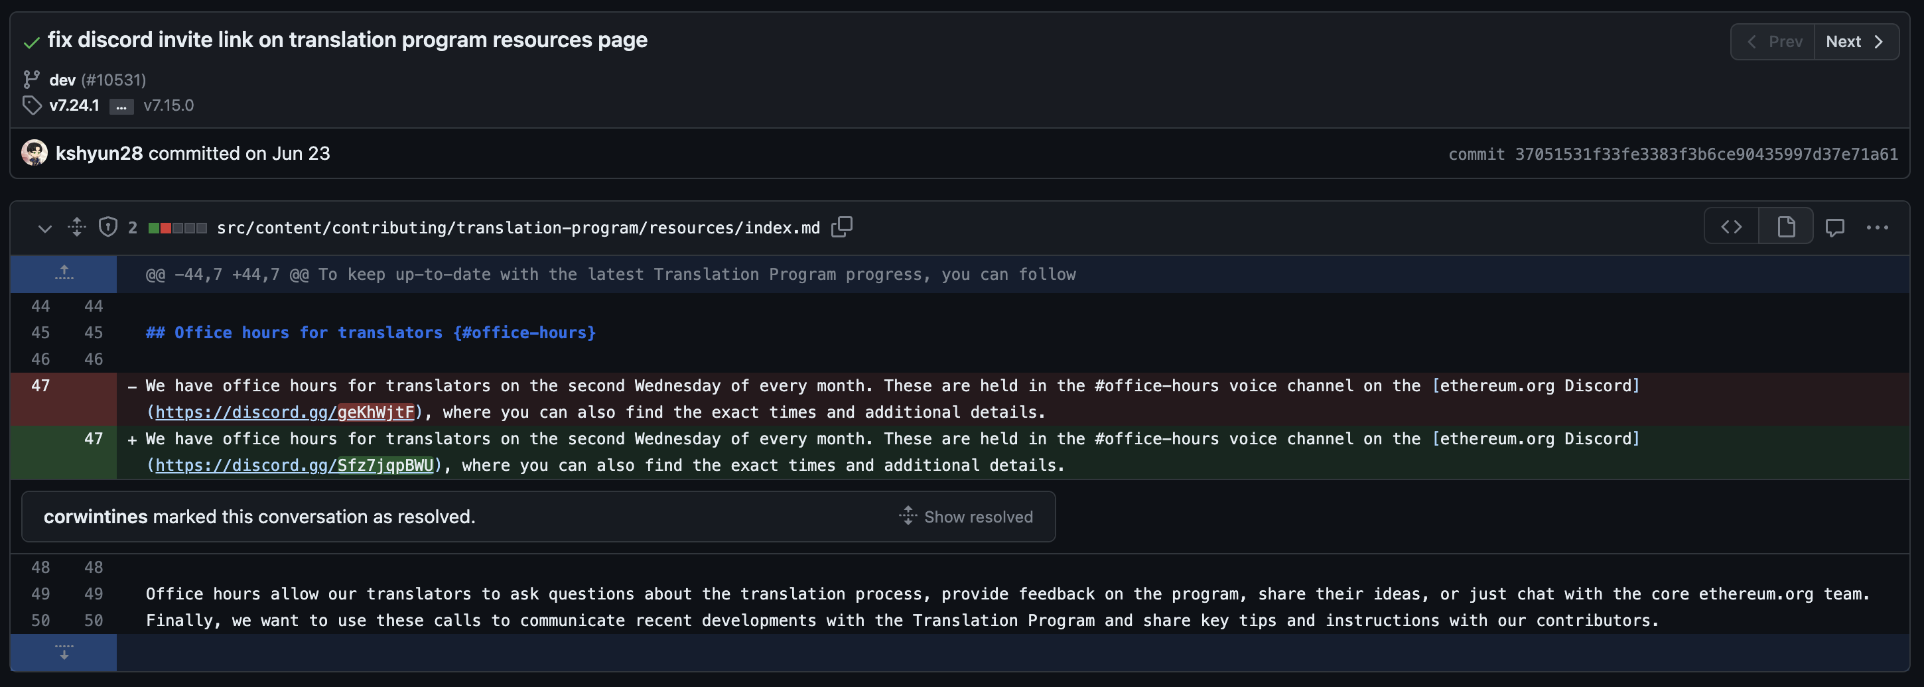The image size is (1924, 687).
Task: Copy the changed file path
Action: tap(841, 226)
